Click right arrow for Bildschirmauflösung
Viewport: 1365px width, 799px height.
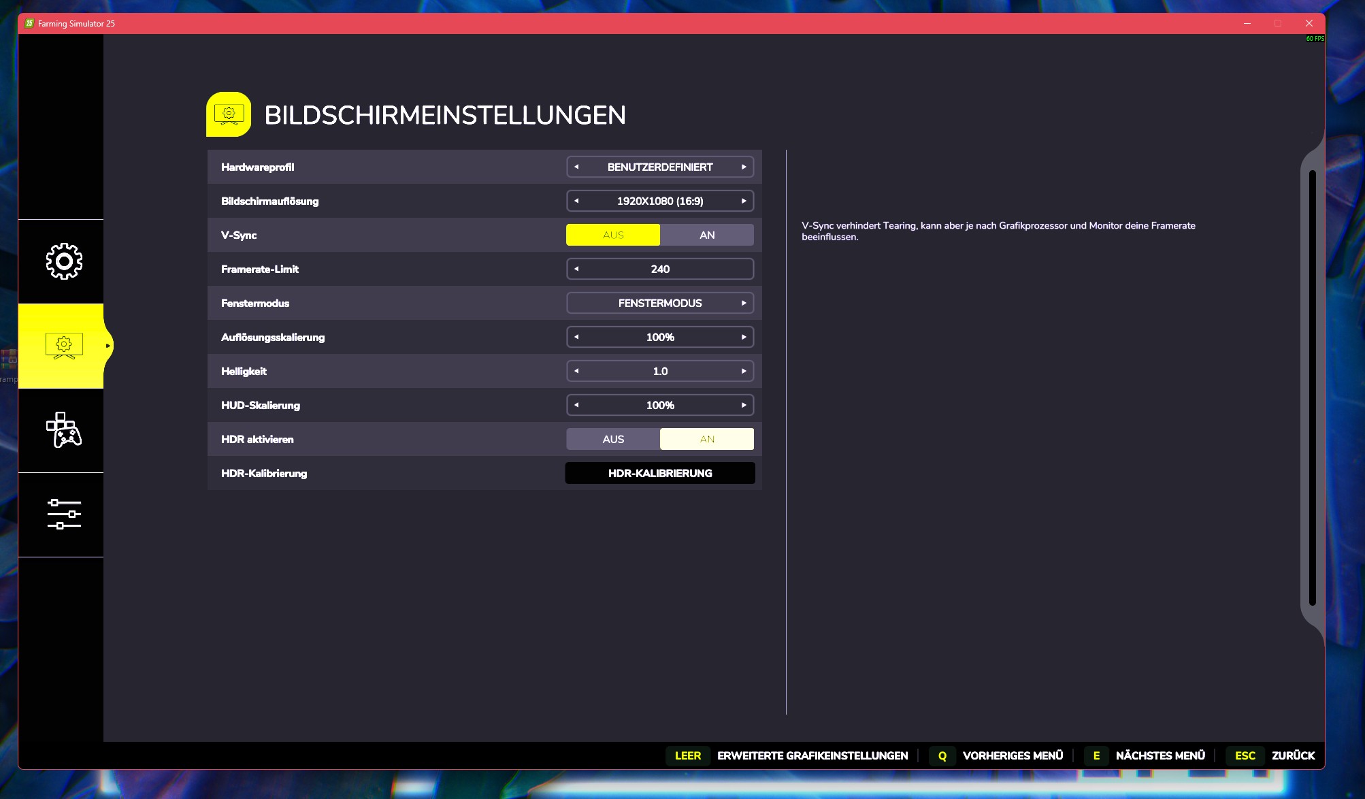coord(744,201)
